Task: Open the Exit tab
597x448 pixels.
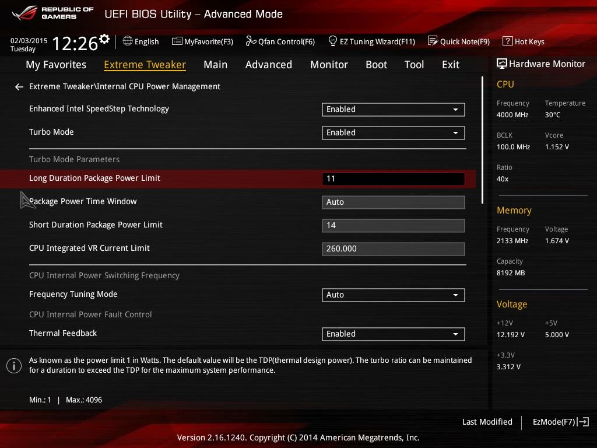Action: pos(451,65)
